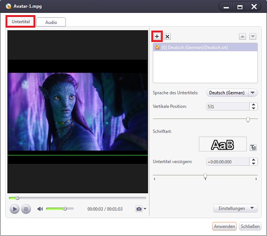Switch to the Audio tab
Image resolution: width=267 pixels, height=236 pixels.
tap(51, 22)
